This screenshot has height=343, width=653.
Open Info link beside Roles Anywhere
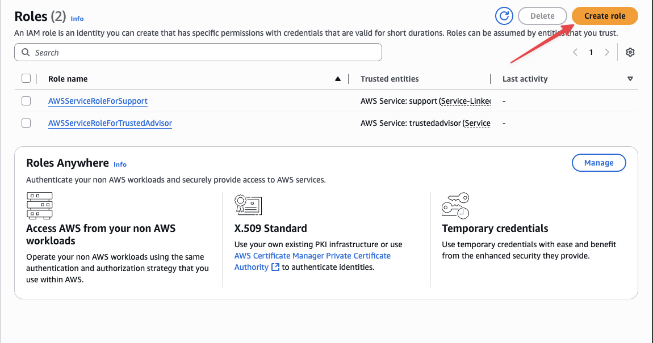(x=120, y=164)
